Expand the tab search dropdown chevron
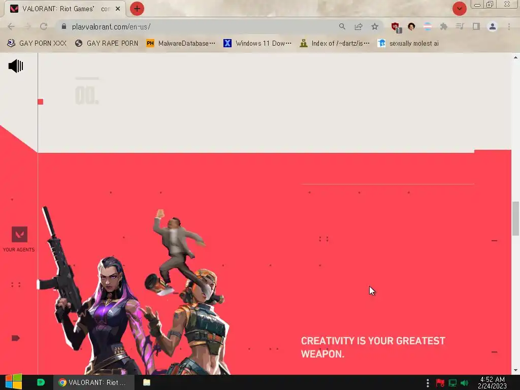The image size is (520, 390). [x=459, y=9]
